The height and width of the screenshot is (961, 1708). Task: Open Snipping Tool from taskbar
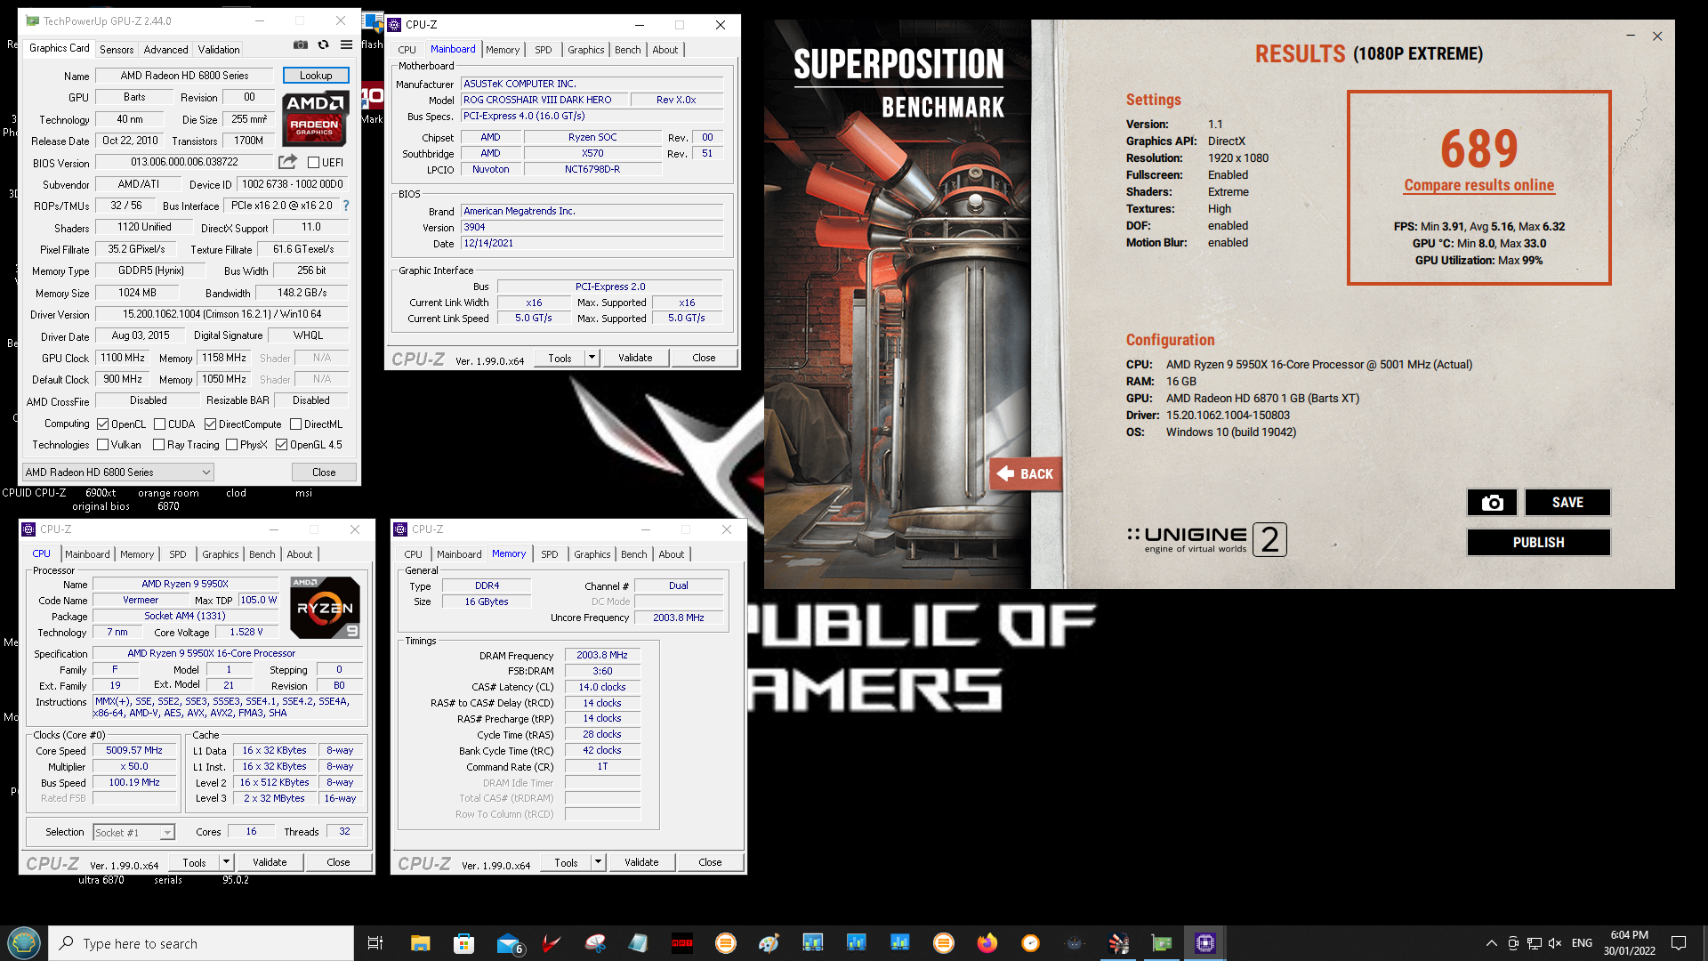595,943
